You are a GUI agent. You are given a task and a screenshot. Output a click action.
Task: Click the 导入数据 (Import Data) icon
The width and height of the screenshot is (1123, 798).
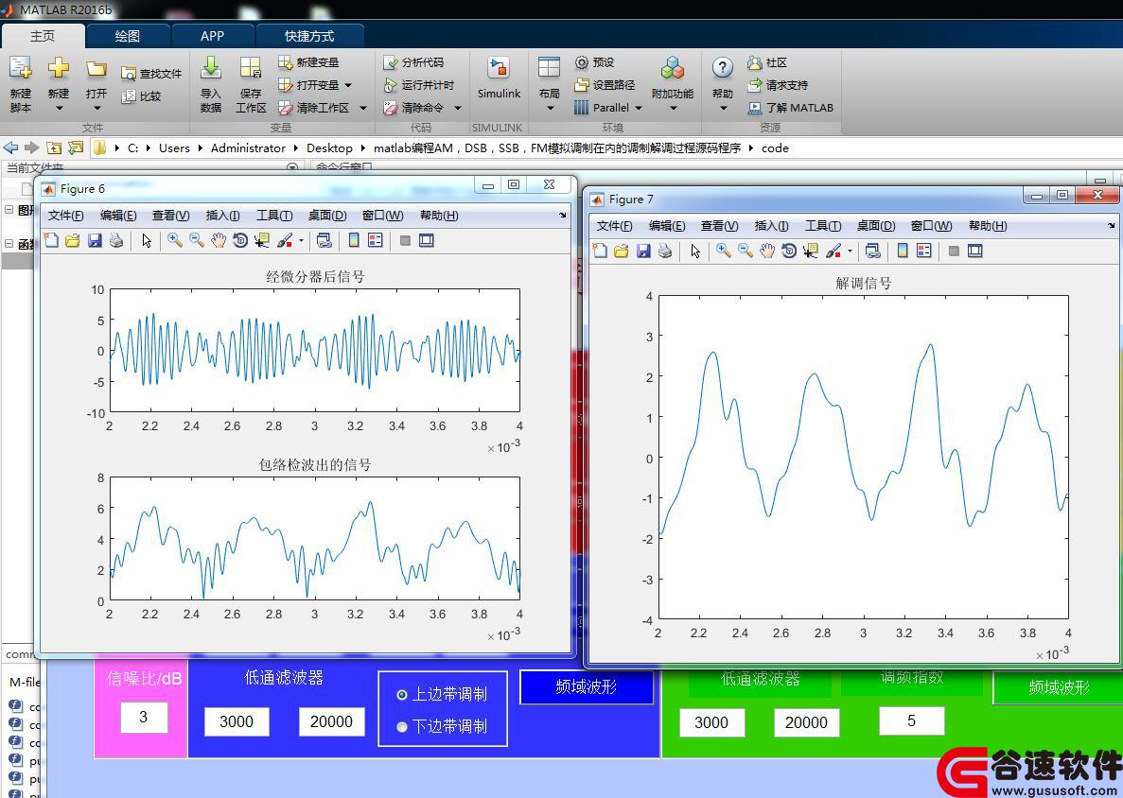211,84
